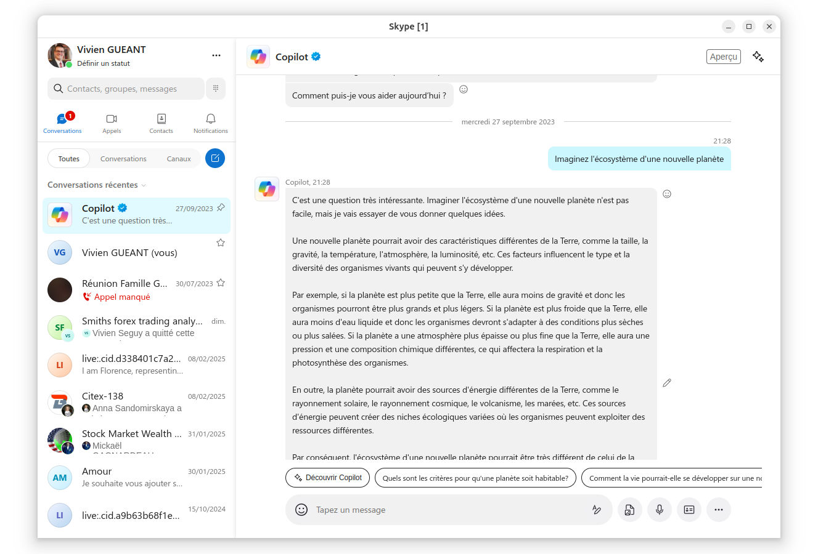This screenshot has height=554, width=818.
Task: Switch to Conversations filter tab
Action: (x=123, y=159)
